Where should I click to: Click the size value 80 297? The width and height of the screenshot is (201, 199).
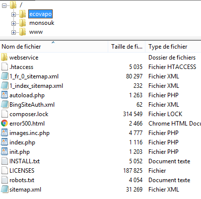pyautogui.click(x=134, y=76)
